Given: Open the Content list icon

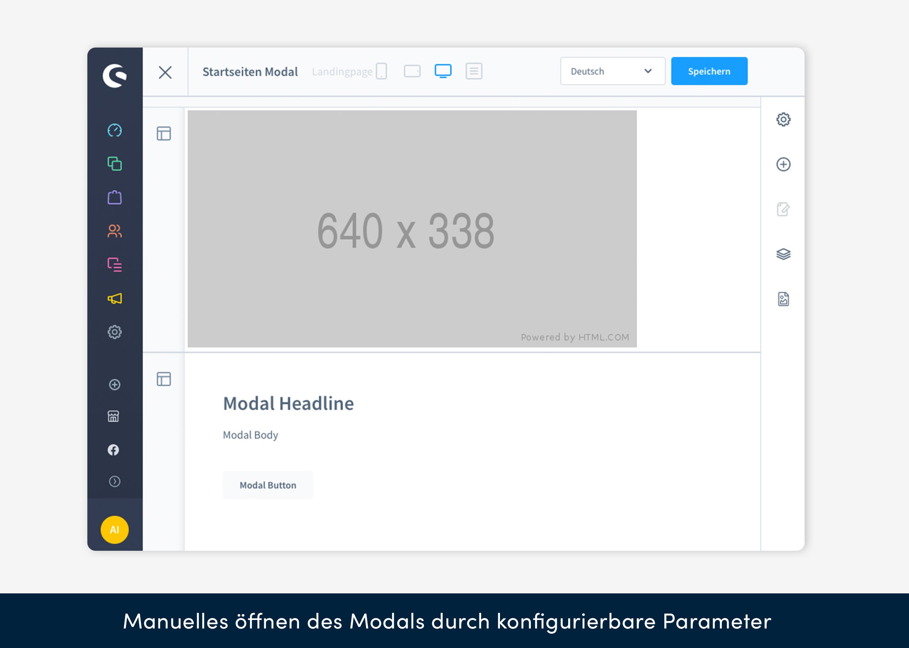Looking at the screenshot, I should (115, 264).
